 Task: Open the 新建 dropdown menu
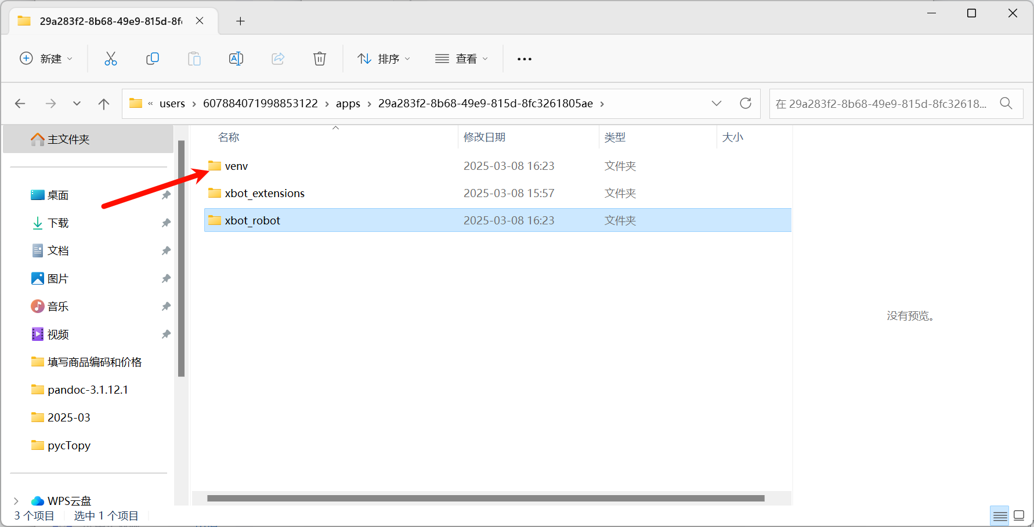(46, 59)
